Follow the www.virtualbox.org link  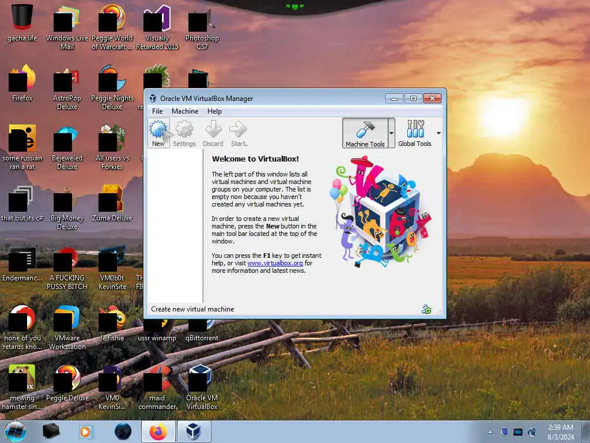(275, 263)
